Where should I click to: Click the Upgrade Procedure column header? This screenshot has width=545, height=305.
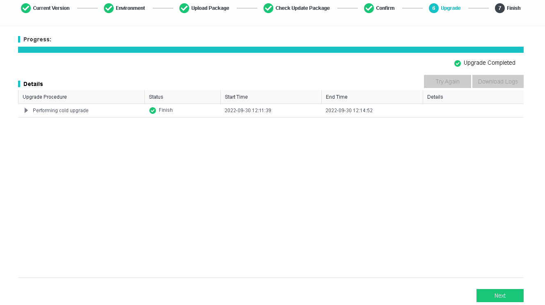click(x=45, y=97)
